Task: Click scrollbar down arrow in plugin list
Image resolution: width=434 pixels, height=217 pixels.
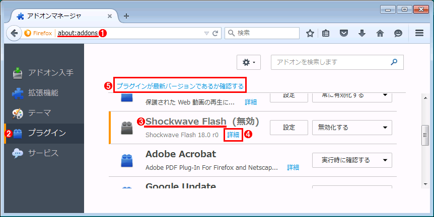Action: pyautogui.click(x=425, y=184)
